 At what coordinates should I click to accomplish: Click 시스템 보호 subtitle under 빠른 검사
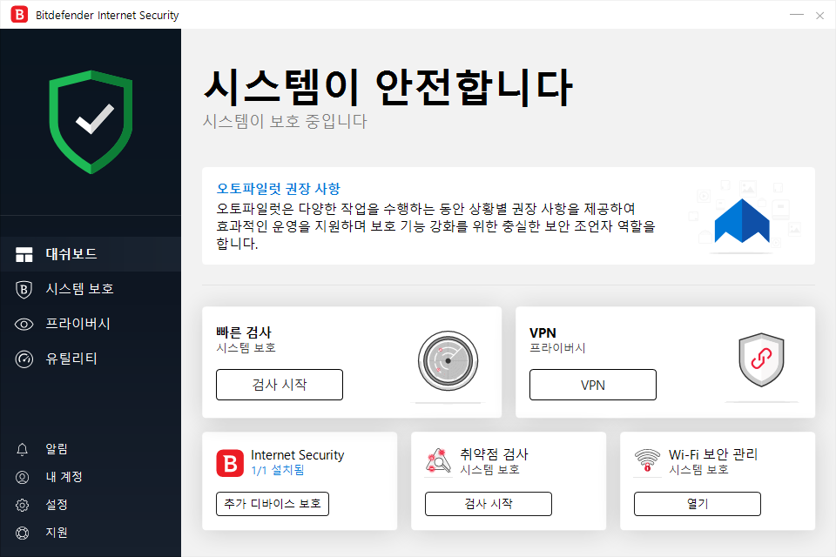[x=246, y=348]
